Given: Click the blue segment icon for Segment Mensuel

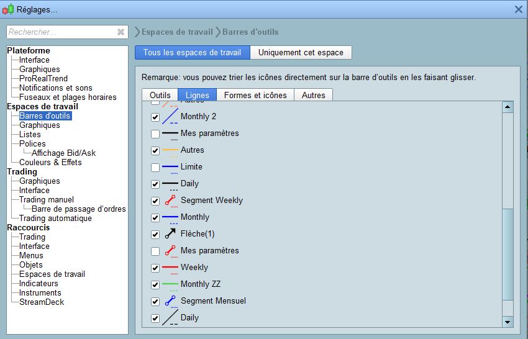Looking at the screenshot, I should tap(170, 301).
